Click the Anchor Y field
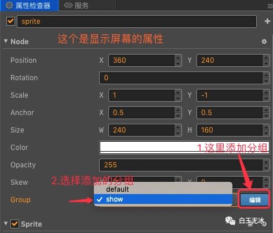 [x=230, y=113]
